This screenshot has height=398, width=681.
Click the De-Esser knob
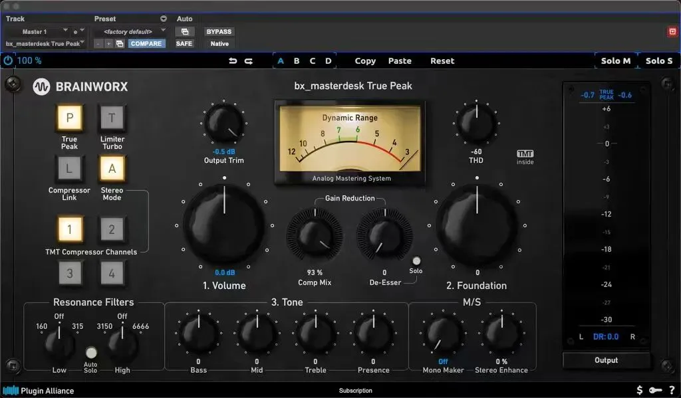click(385, 236)
